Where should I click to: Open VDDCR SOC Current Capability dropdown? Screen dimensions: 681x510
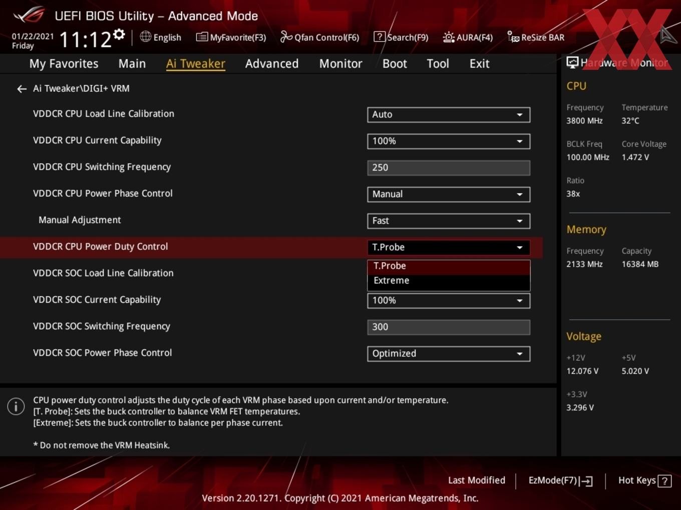(449, 300)
